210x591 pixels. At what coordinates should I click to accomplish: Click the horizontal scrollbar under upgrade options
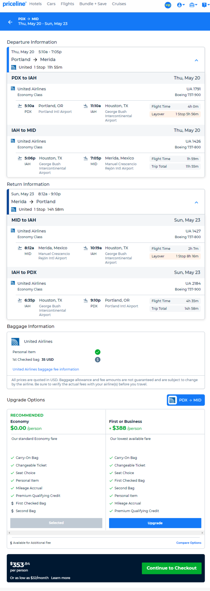[x=106, y=533]
